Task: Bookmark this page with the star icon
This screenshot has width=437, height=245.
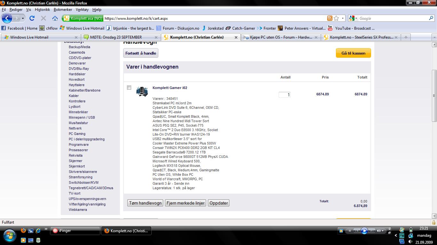Action: (336, 18)
